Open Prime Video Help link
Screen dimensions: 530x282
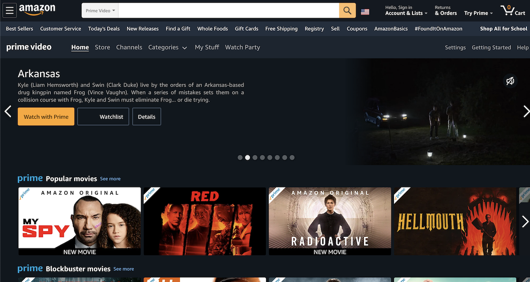click(522, 47)
